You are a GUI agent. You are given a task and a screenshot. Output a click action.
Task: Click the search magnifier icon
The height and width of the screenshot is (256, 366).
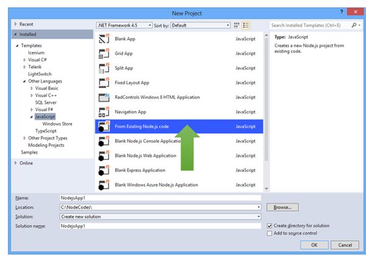(x=354, y=25)
